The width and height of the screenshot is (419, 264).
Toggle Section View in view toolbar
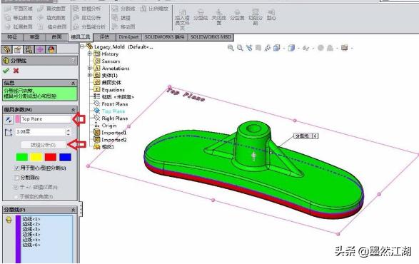(x=258, y=48)
